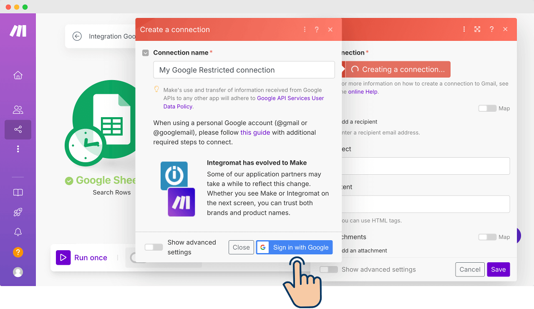Open the user profile avatar
This screenshot has width=534, height=309.
(x=18, y=272)
